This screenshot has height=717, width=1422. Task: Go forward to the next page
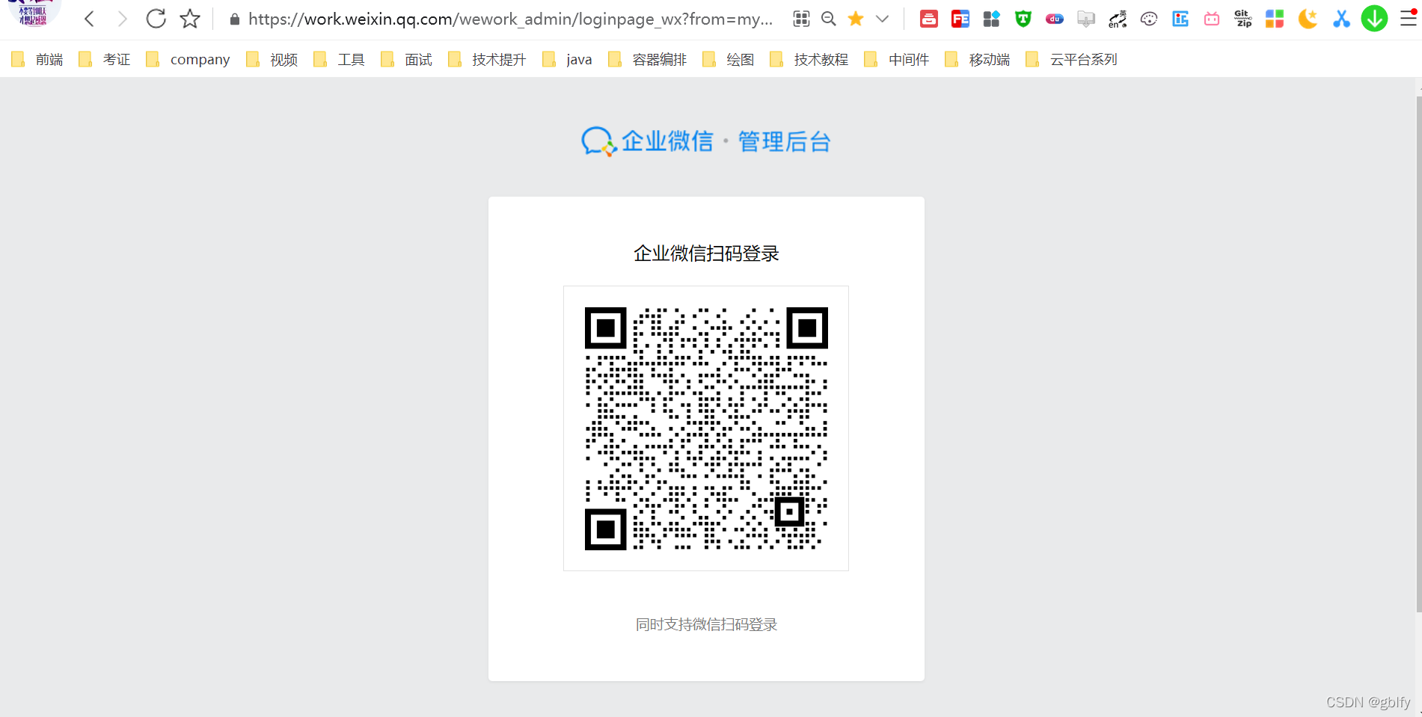pyautogui.click(x=122, y=19)
